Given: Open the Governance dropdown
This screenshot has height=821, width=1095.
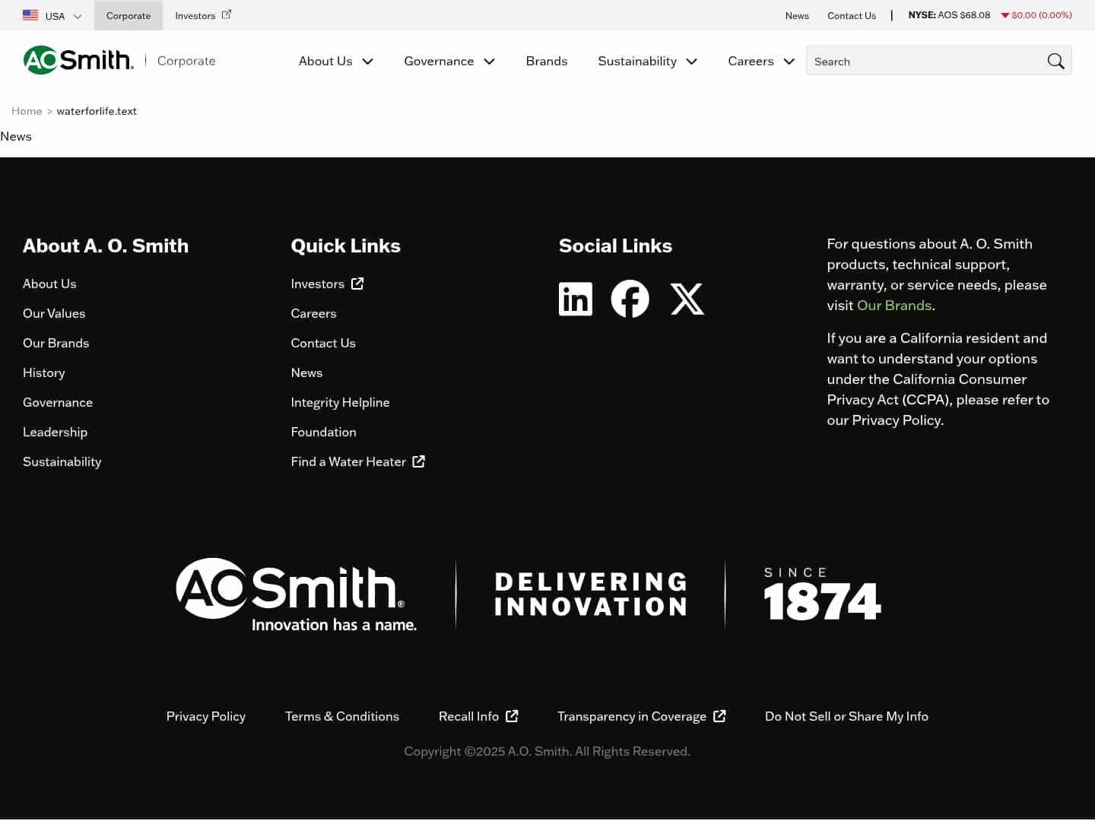Looking at the screenshot, I should 449,61.
